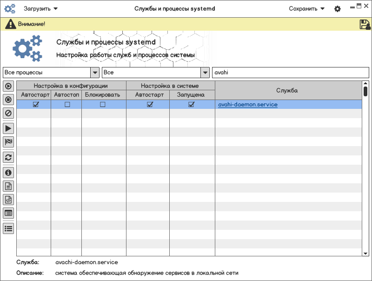Click the circular arrows refresh icon

(8, 157)
